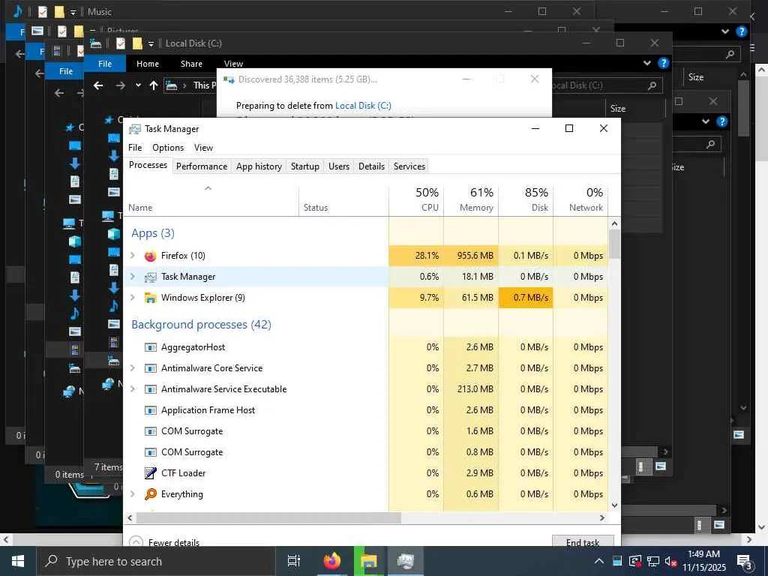Switch to the App history tab
The image size is (768, 576).
(x=259, y=166)
